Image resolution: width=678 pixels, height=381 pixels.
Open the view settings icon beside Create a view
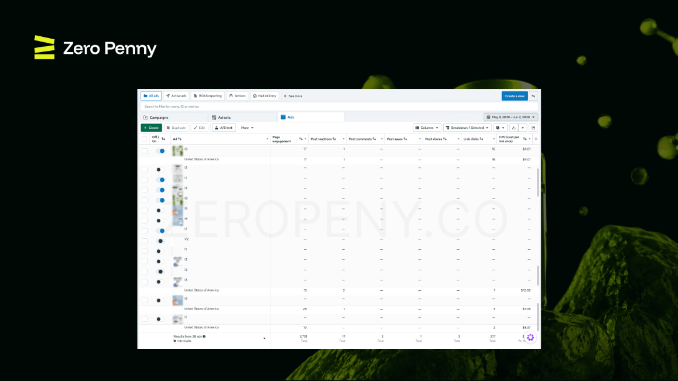[x=533, y=96]
